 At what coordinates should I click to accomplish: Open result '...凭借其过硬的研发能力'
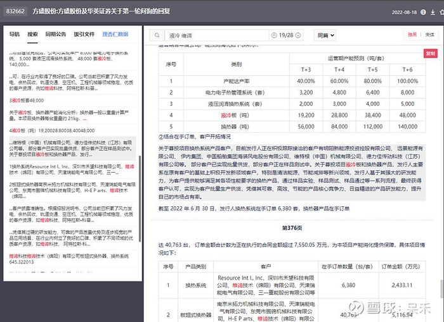pyautogui.click(x=71, y=238)
